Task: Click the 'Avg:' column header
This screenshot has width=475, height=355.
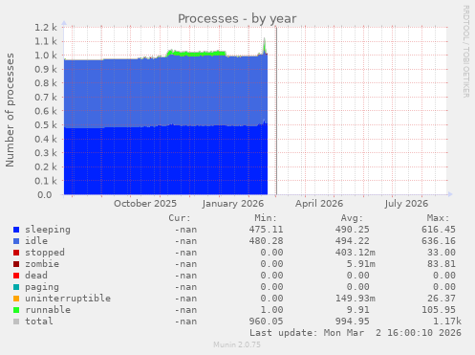Action: click(x=352, y=218)
